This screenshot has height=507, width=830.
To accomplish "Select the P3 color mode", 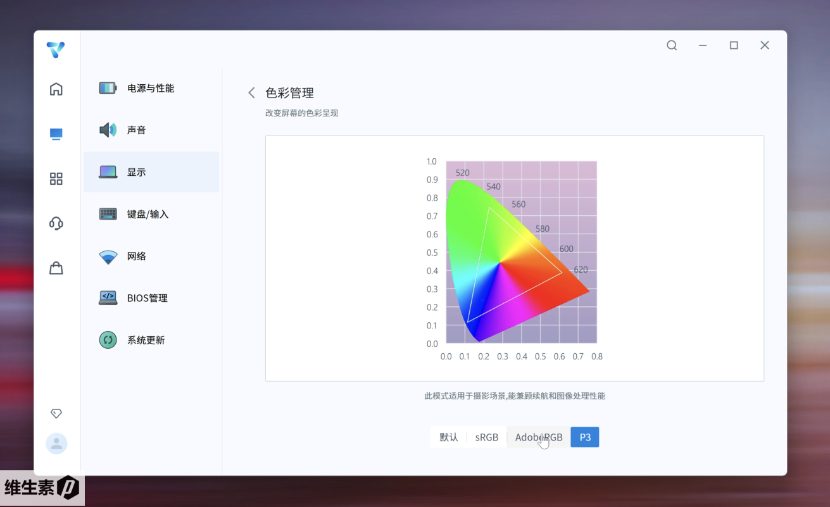I will [x=585, y=437].
